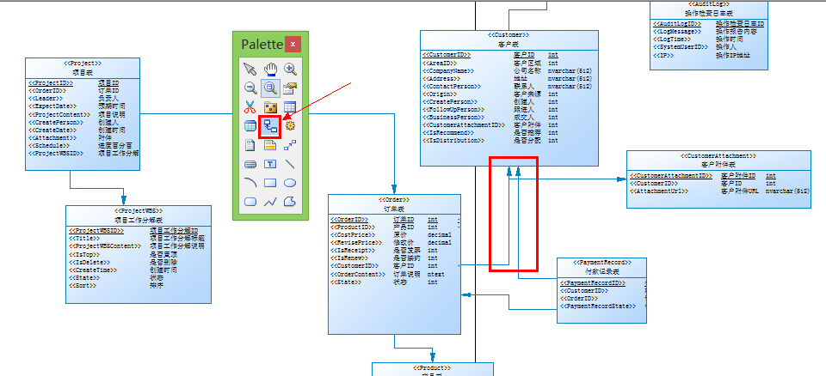The image size is (826, 376).
Task: Select the Pointer arrow tool in Palette
Action: [250, 69]
